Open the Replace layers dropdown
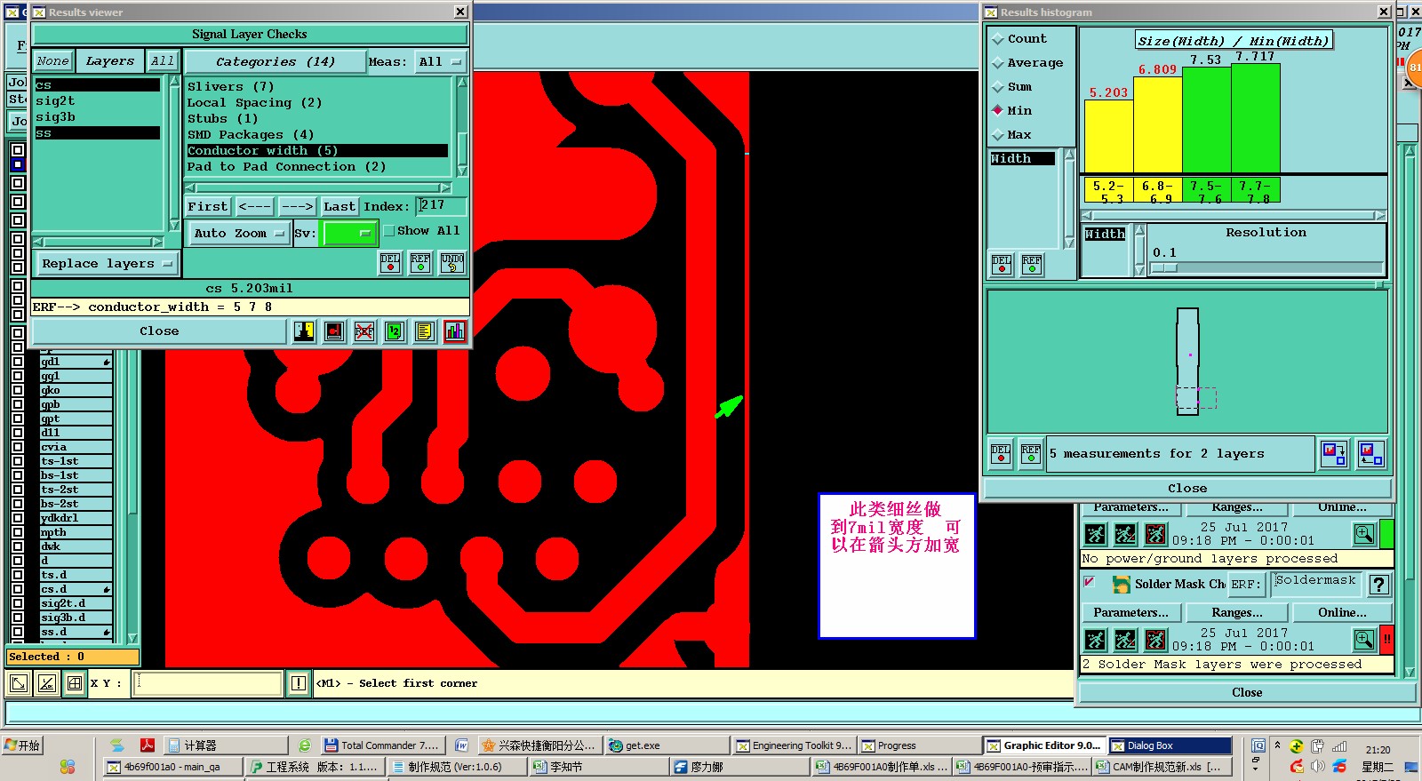Image resolution: width=1422 pixels, height=781 pixels. tap(107, 264)
